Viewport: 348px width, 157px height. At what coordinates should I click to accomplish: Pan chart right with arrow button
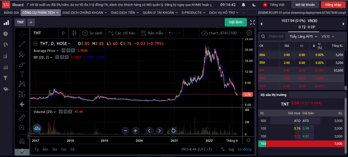coord(159,131)
